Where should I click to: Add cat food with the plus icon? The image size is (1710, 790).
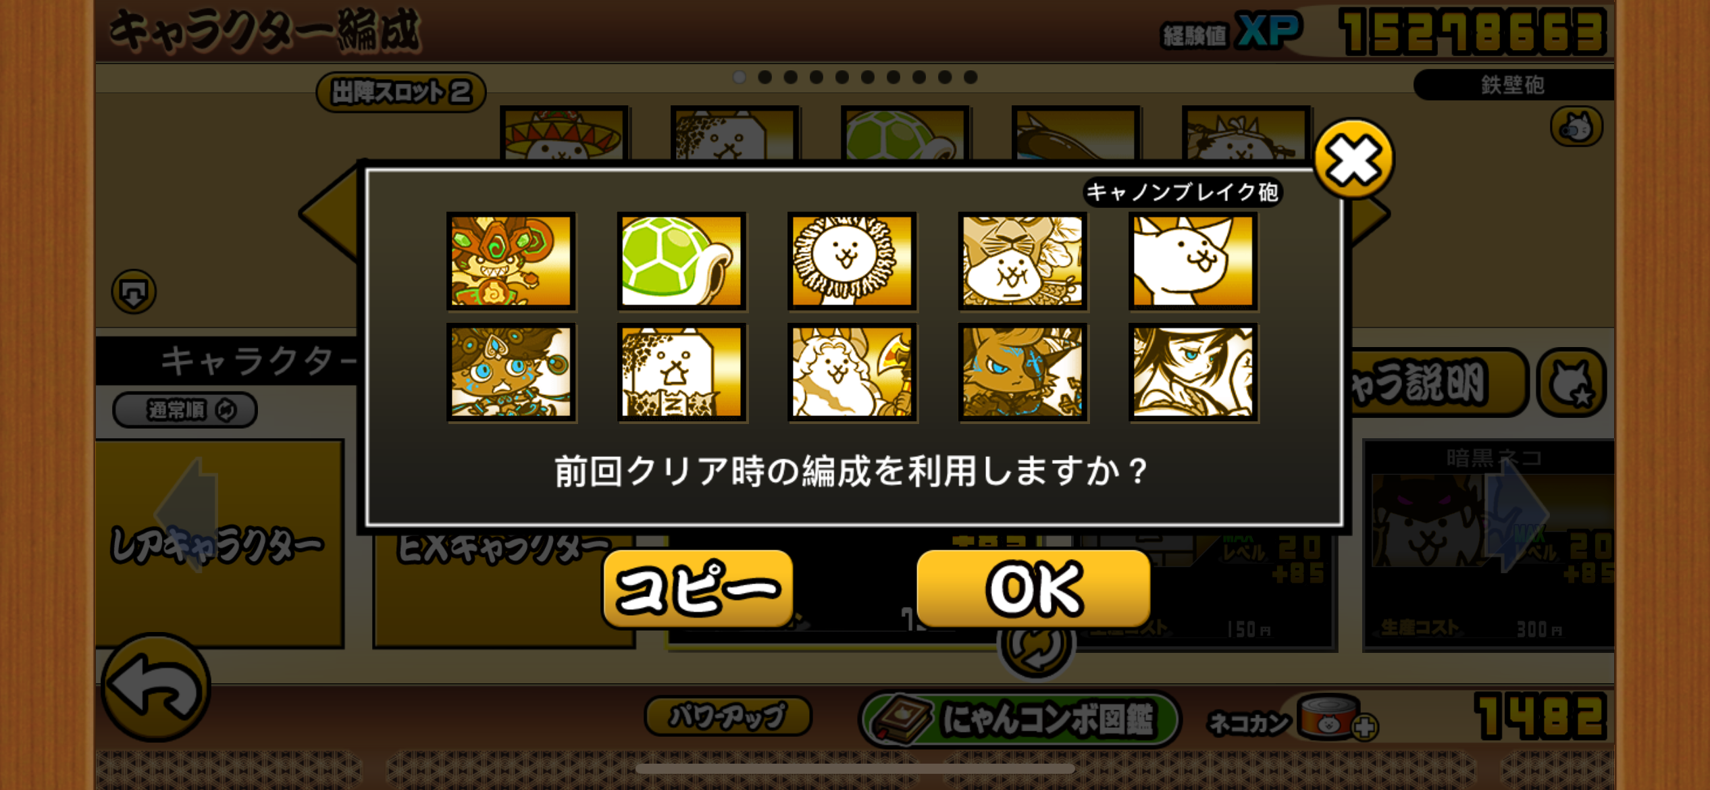(1365, 727)
